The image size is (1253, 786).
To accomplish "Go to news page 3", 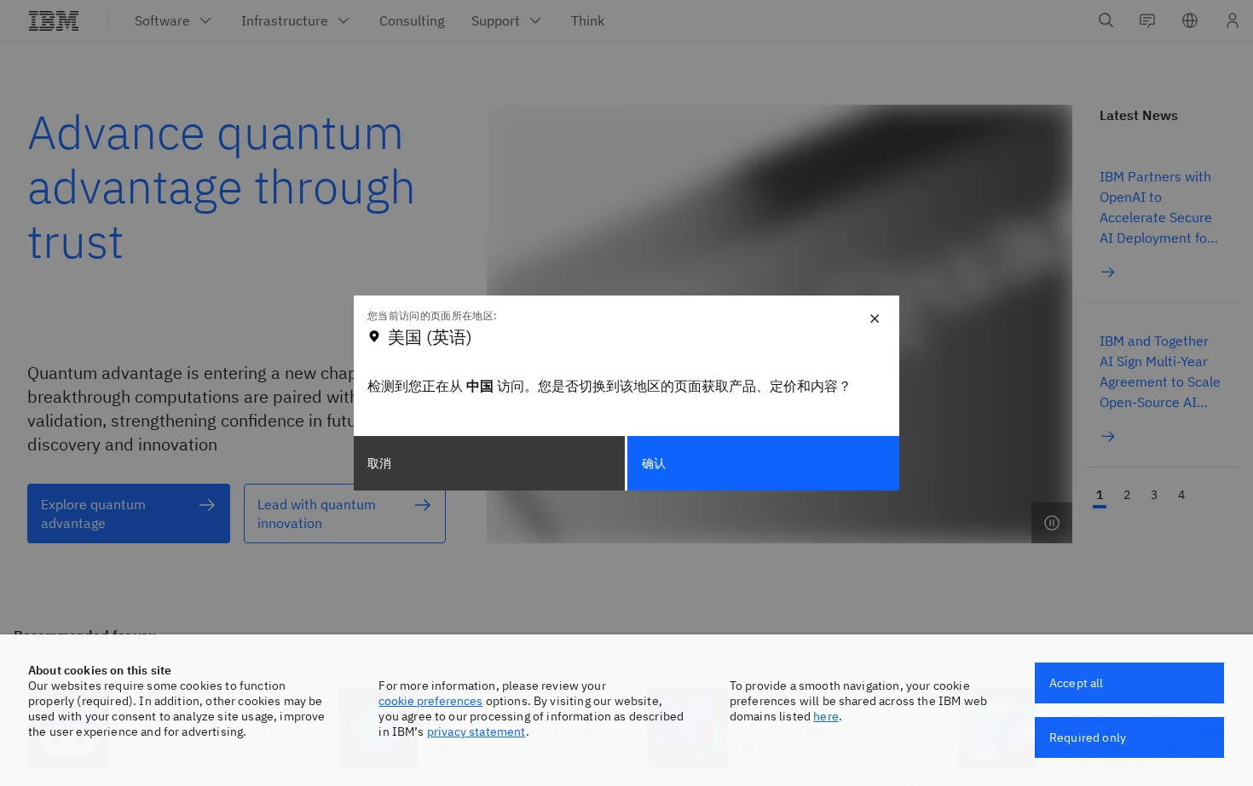I will tap(1154, 496).
